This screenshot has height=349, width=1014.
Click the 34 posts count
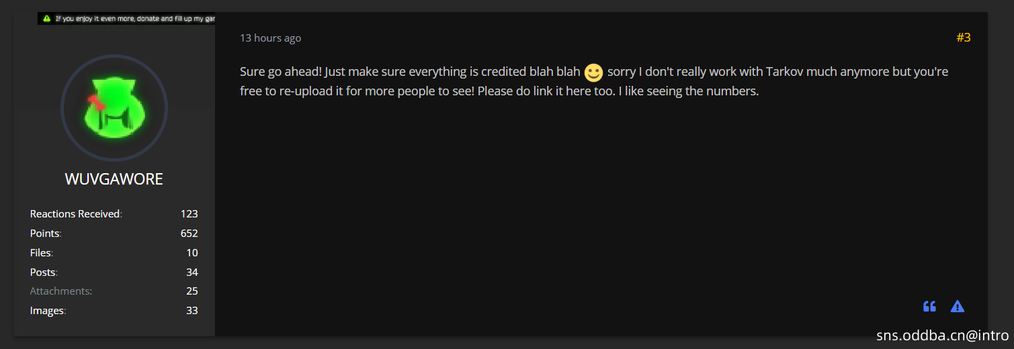192,272
